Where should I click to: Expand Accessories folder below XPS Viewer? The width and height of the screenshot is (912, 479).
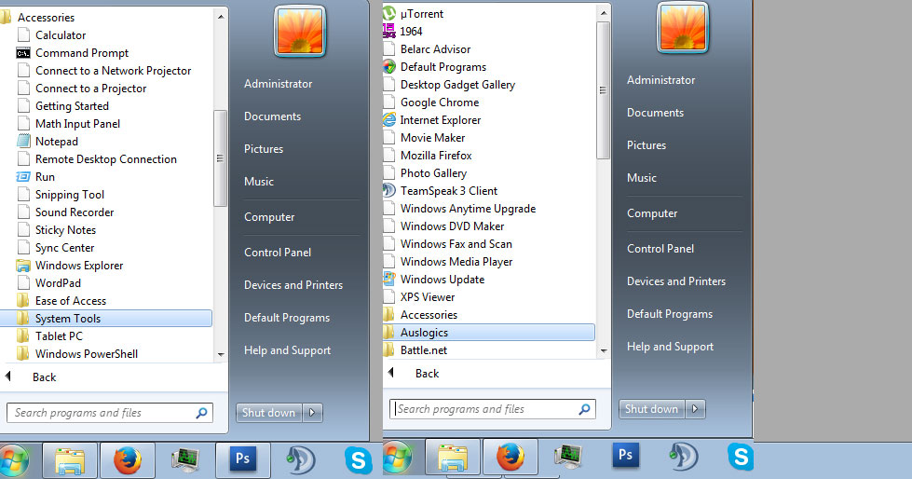tap(420, 315)
